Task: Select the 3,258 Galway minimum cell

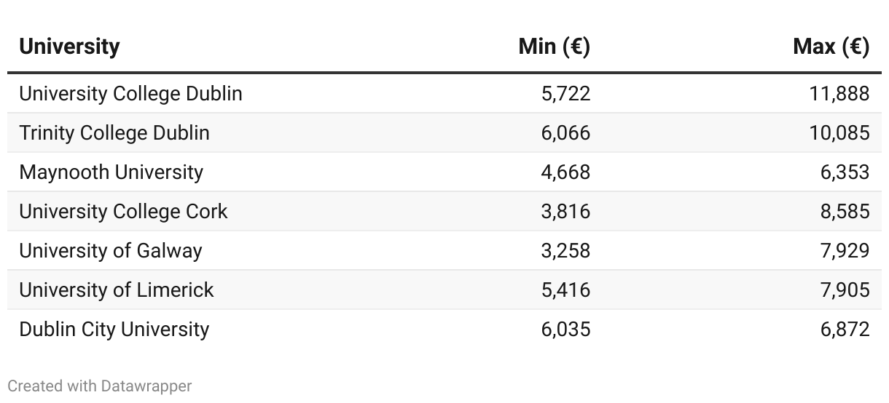Action: tap(566, 251)
